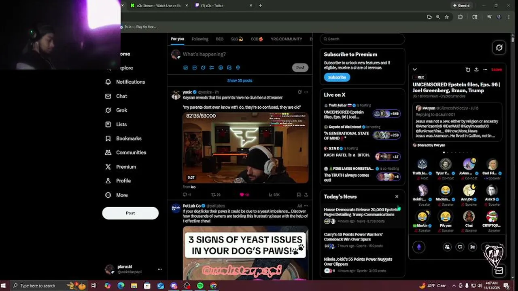Open Microsoft Edge from the taskbar
The height and width of the screenshot is (291, 518).
pyautogui.click(x=121, y=286)
